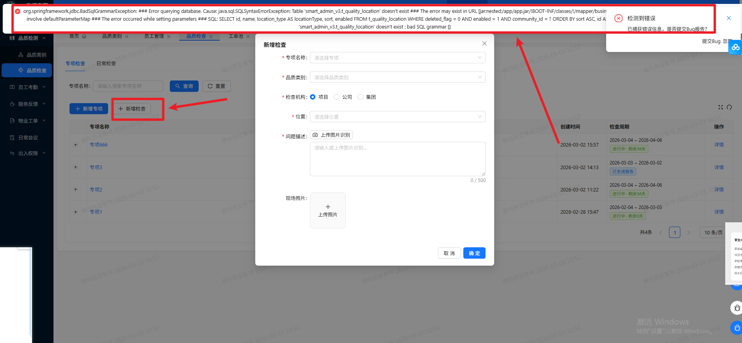The image size is (742, 343).
Task: Click the 新增专项 button
Action: (89, 109)
